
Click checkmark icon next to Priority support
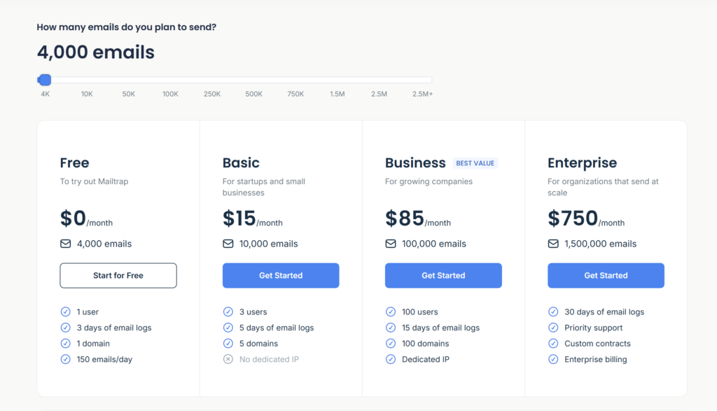point(553,328)
